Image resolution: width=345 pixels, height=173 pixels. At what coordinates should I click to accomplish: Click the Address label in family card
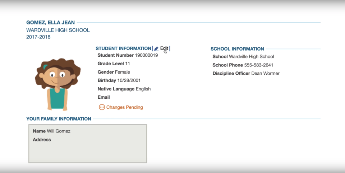[42, 140]
